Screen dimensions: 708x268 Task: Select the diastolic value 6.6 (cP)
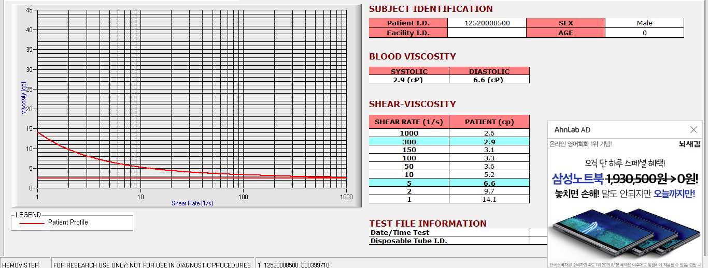[x=489, y=79]
